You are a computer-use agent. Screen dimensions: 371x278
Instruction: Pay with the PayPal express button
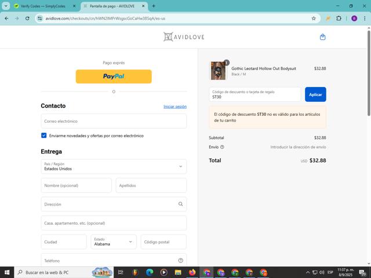114,76
